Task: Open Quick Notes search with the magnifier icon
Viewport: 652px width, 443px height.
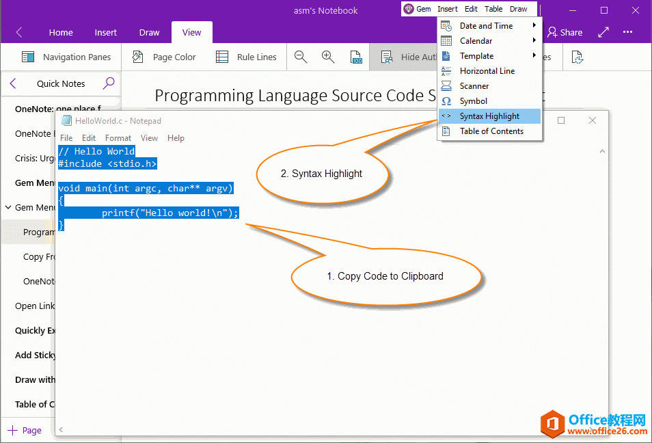Action: [109, 82]
